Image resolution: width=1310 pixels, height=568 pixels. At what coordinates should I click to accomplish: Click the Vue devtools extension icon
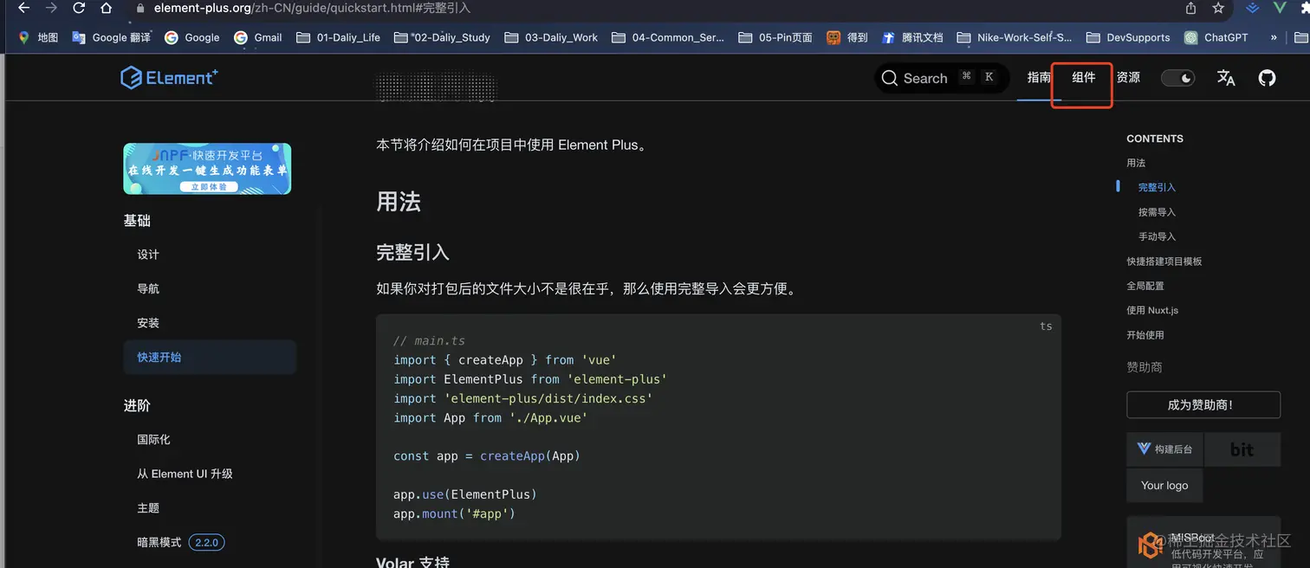coord(1280,8)
